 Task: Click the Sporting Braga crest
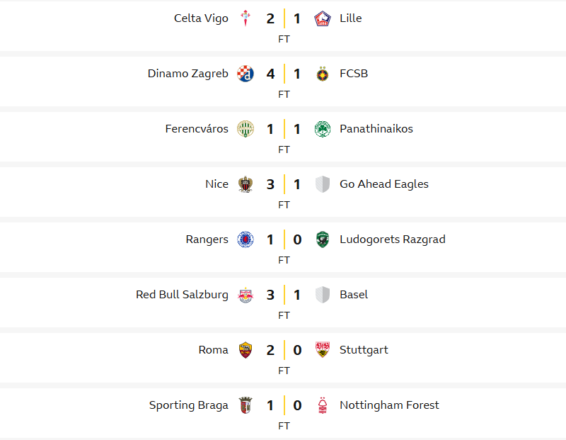[246, 405]
